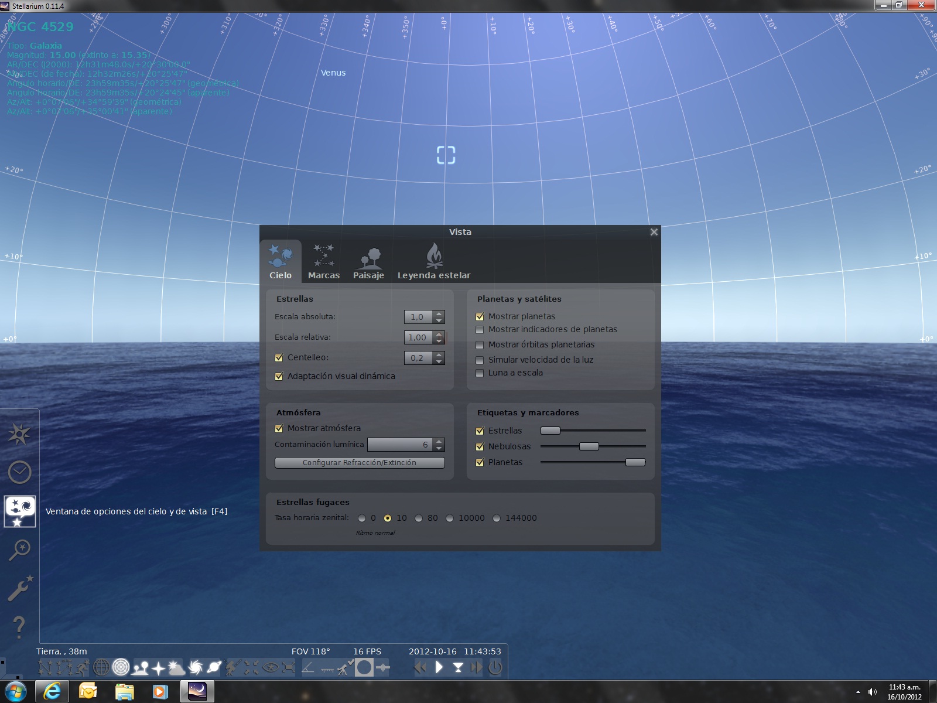Screen dimensions: 937x703
Task: Open the date/time window clock icon
Action: (x=19, y=472)
